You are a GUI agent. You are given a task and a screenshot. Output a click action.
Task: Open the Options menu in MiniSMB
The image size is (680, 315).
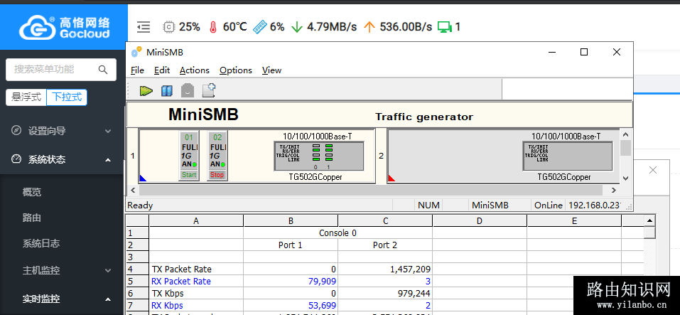235,70
